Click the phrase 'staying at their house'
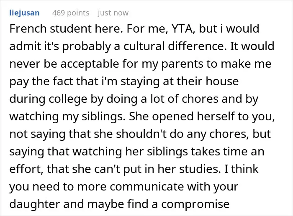Viewport: 293px width, 216px height. click(x=180, y=81)
